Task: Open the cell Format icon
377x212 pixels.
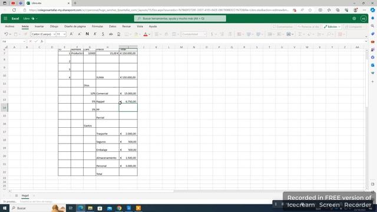Action: tap(289, 34)
